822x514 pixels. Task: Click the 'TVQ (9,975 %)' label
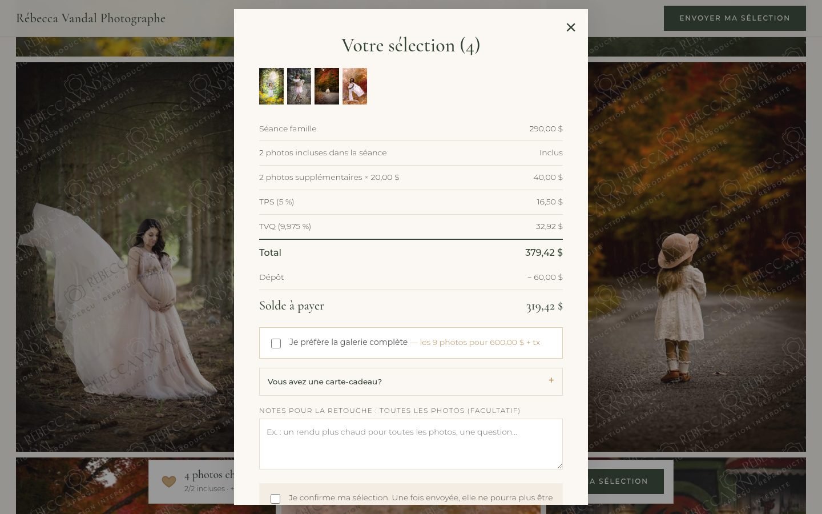(285, 226)
